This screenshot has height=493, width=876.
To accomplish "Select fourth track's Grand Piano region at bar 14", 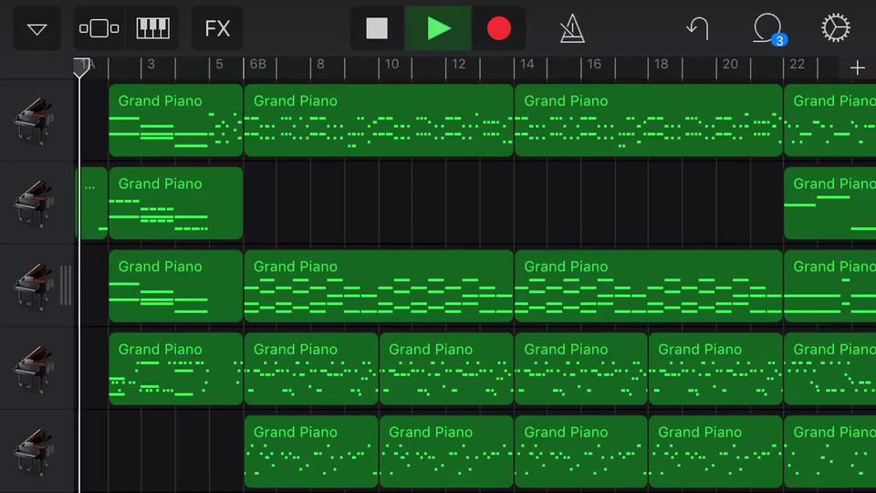I will click(x=581, y=368).
